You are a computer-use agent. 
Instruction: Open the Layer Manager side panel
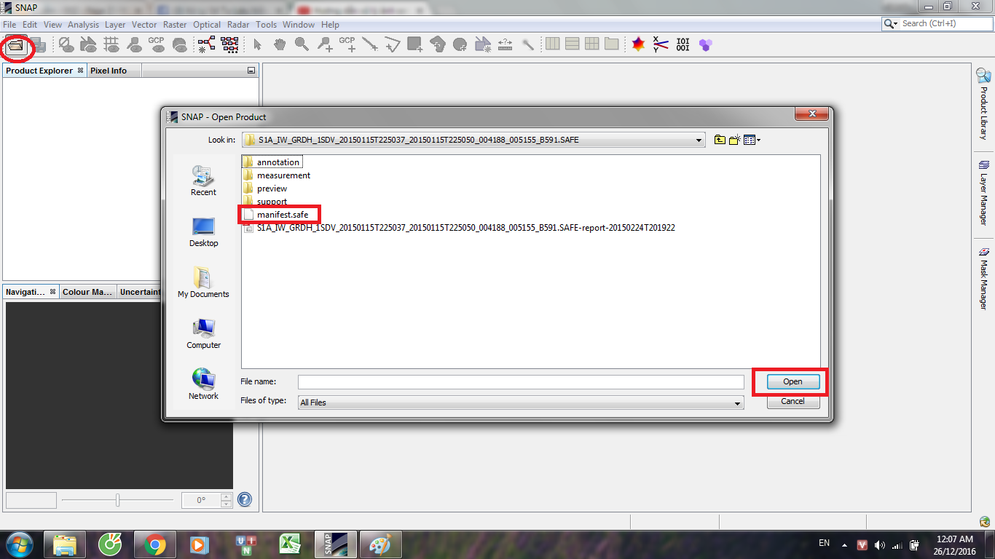[x=983, y=192]
